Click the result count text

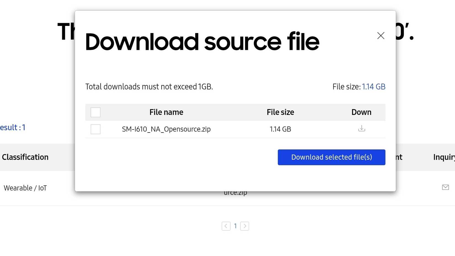13,127
